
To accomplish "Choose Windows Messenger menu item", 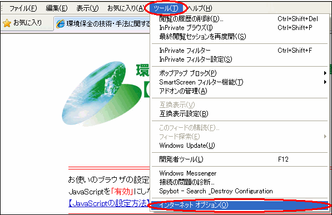I will [x=240, y=173].
